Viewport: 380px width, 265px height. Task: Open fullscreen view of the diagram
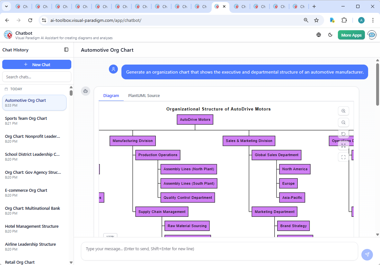click(x=343, y=157)
